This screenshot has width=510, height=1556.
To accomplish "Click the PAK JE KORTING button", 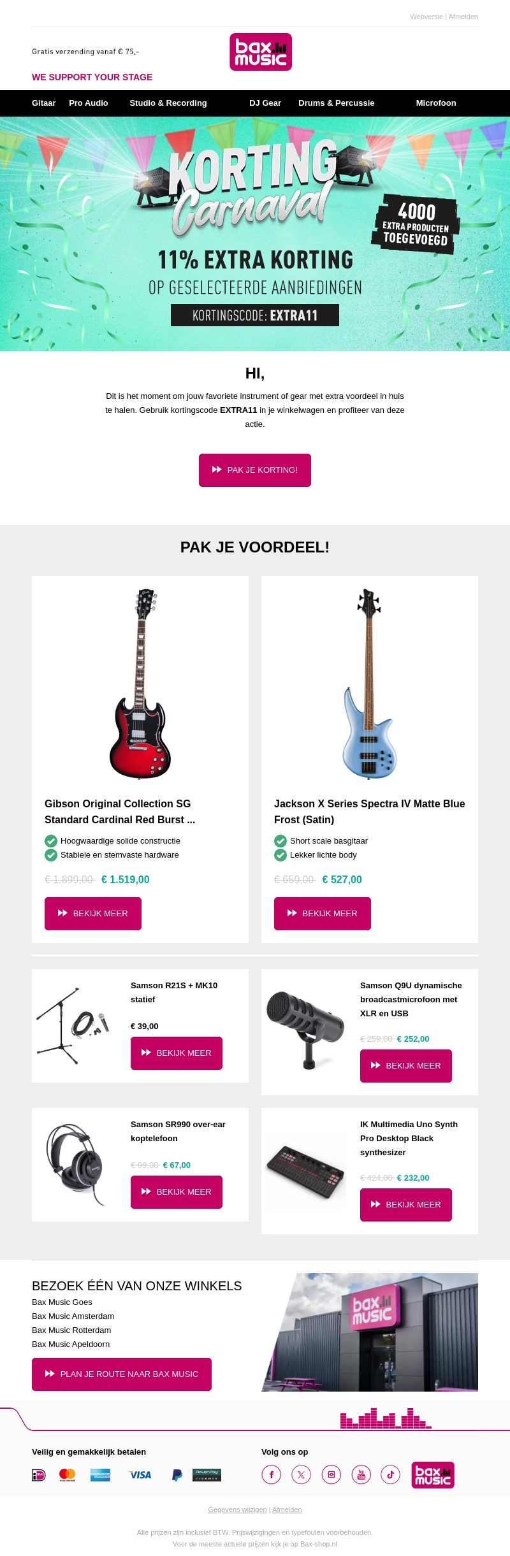I will click(255, 470).
